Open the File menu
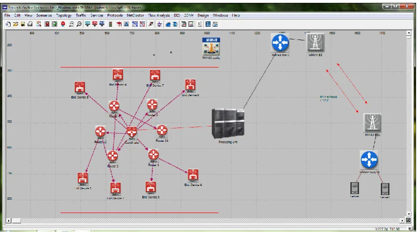The height and width of the screenshot is (234, 418). point(7,15)
